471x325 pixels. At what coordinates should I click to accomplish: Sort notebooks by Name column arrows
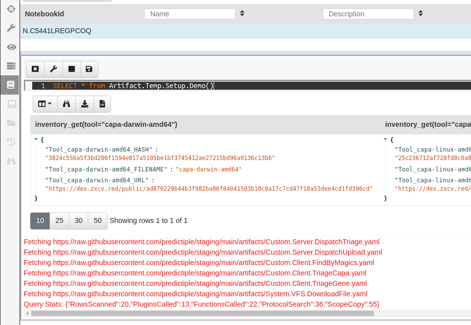pos(242,13)
